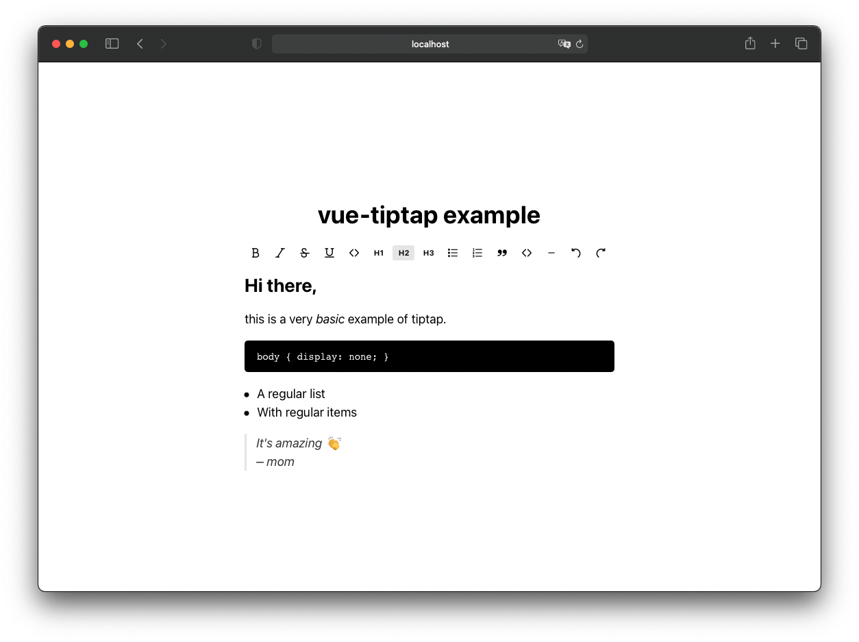859x642 pixels.
Task: Toggle the active H2 heading button
Action: click(x=403, y=253)
